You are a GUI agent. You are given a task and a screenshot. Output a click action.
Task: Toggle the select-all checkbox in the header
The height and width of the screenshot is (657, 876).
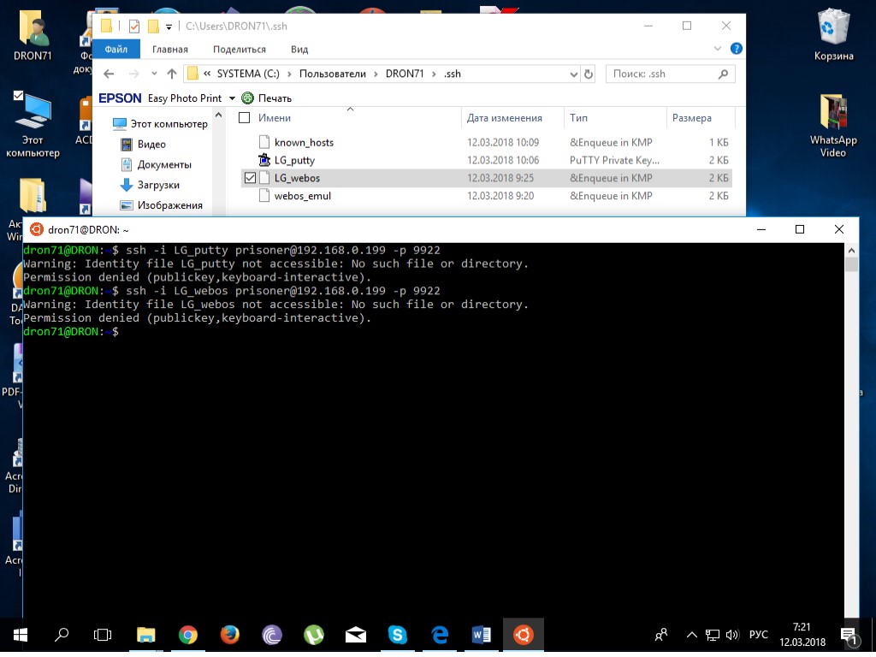click(245, 118)
